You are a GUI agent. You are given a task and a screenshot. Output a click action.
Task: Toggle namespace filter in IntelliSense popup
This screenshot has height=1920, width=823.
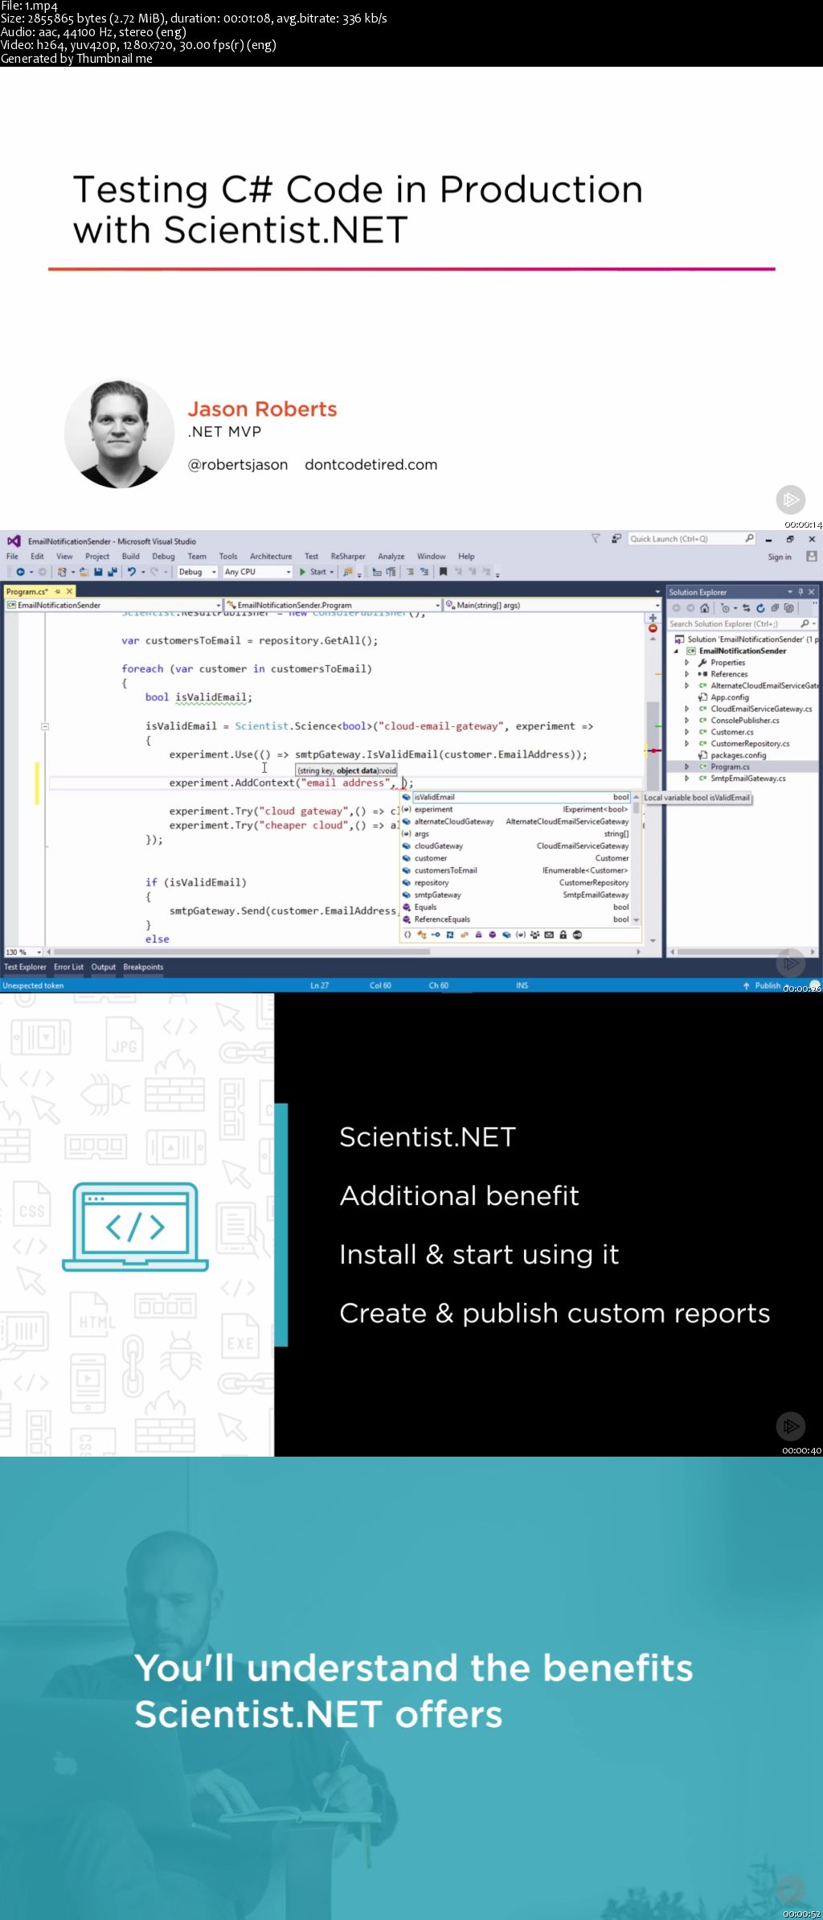[407, 935]
